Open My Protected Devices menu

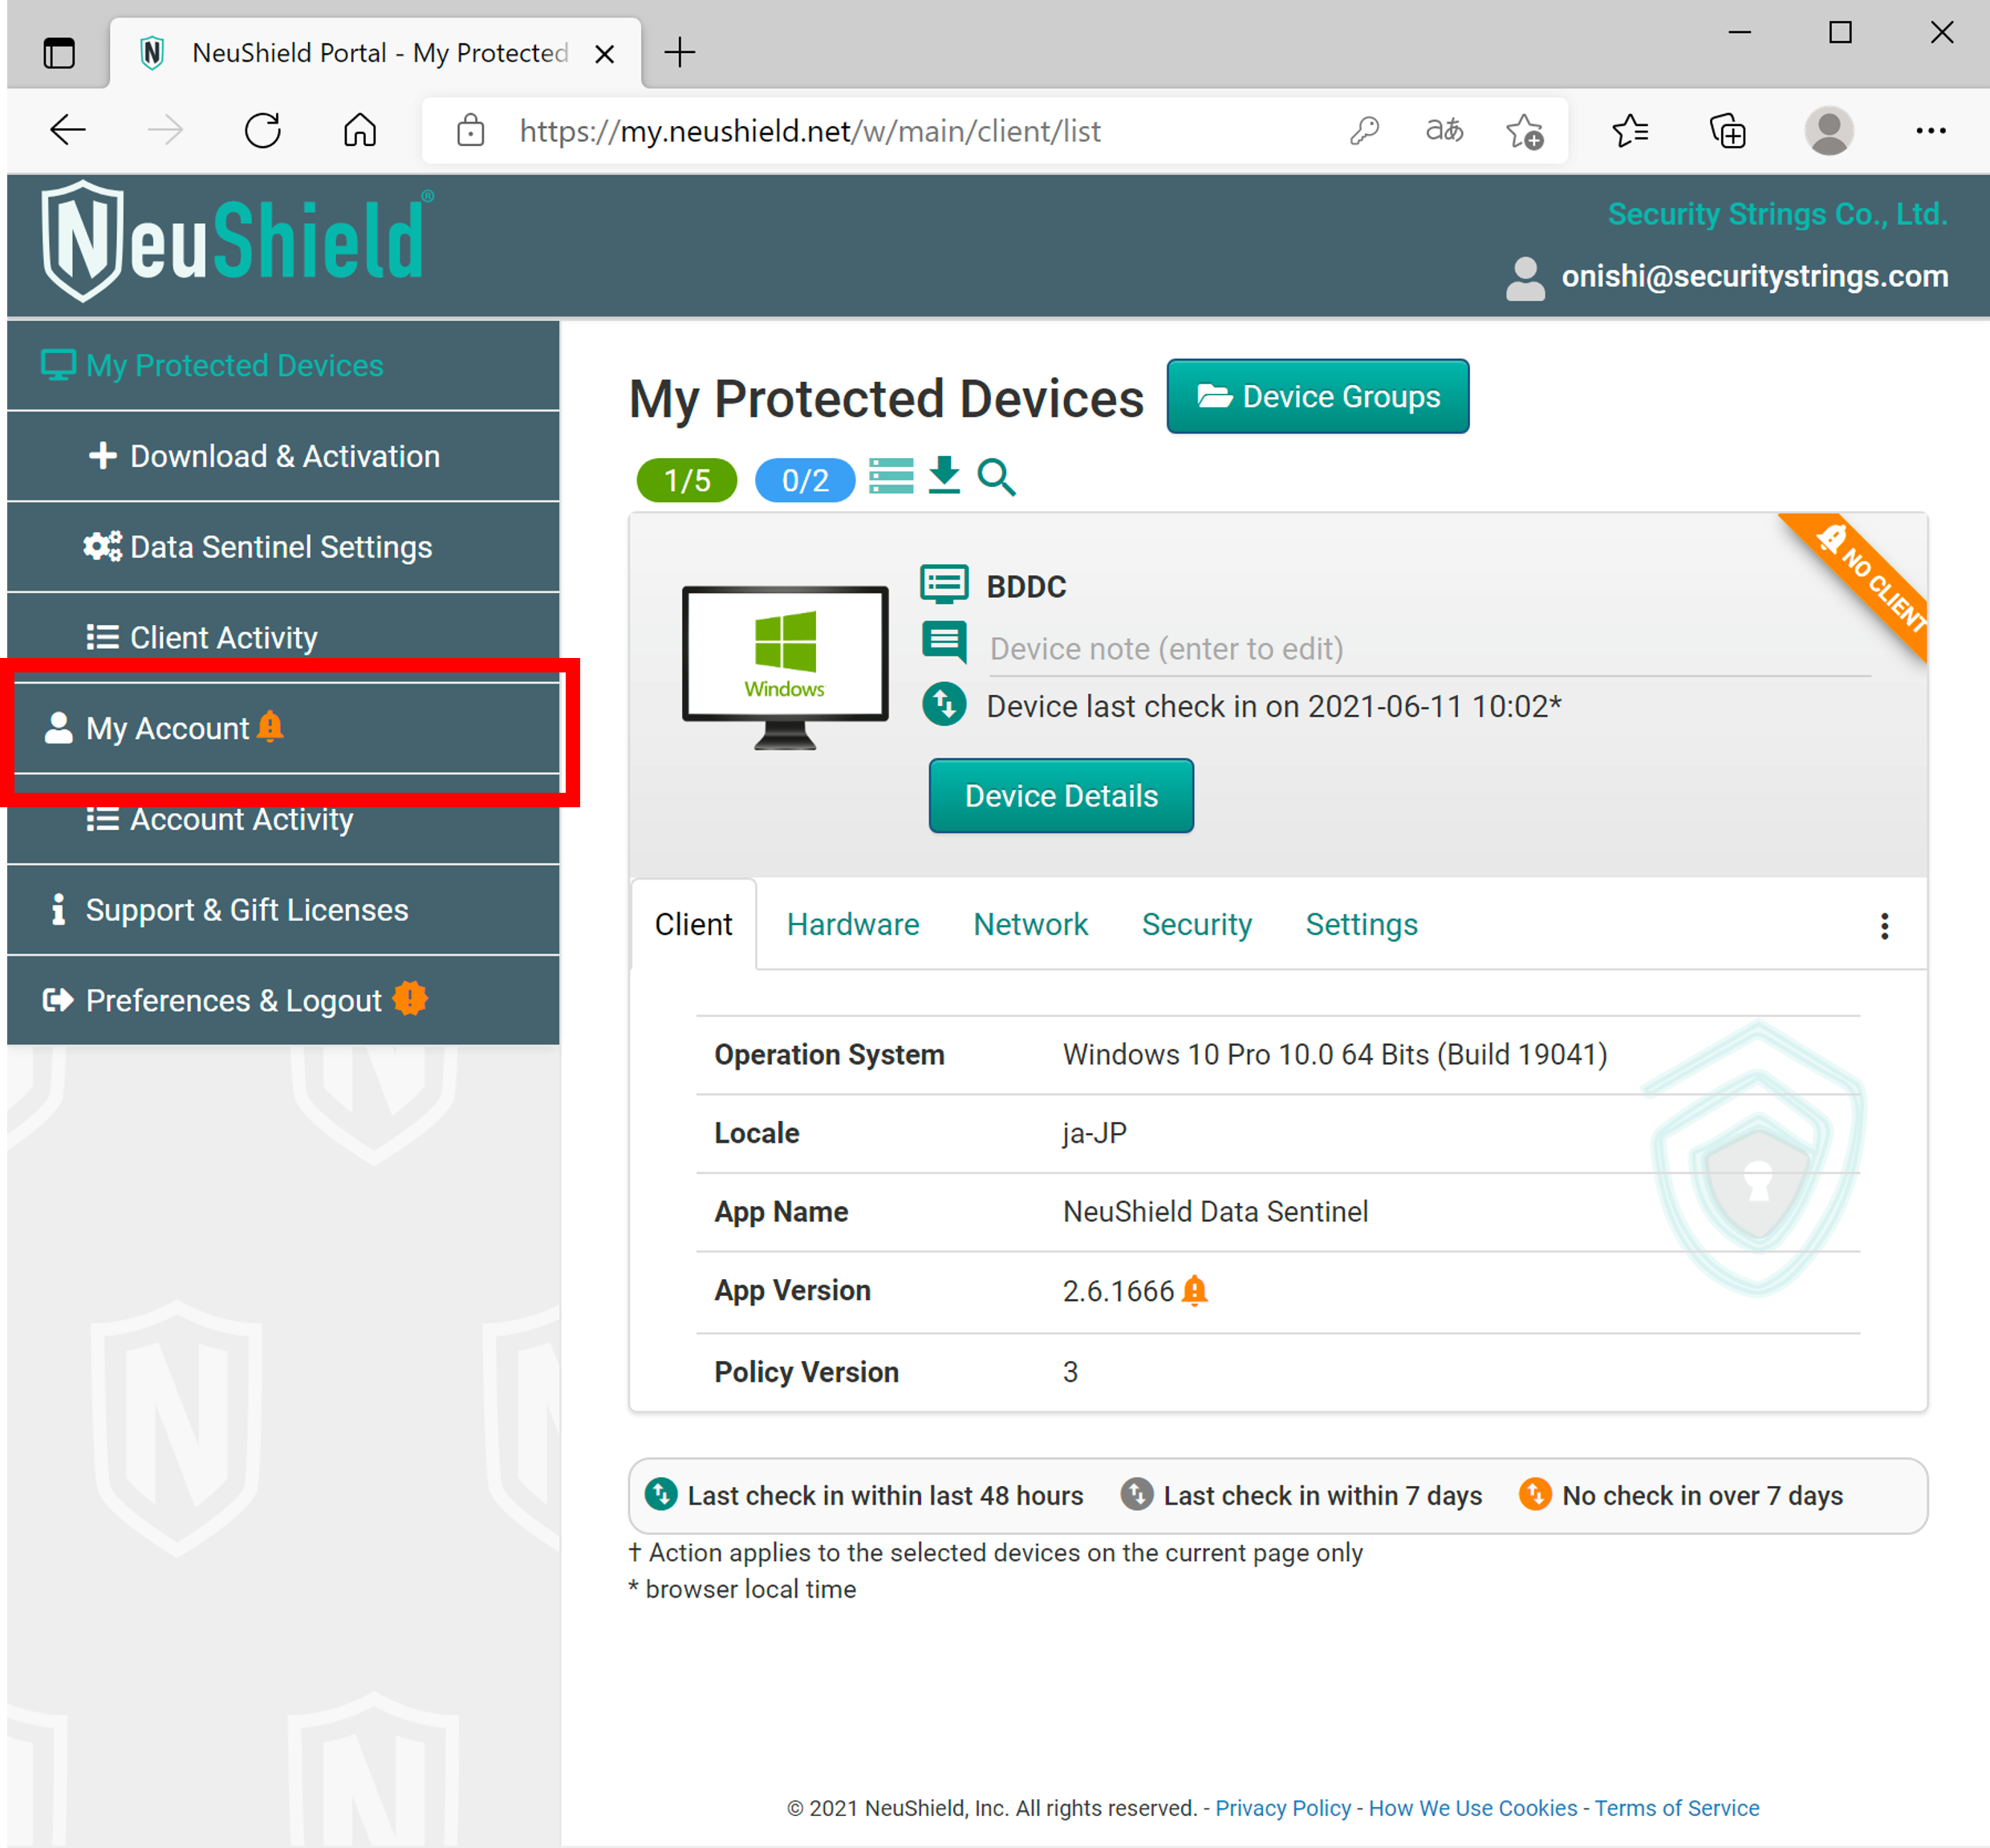tap(283, 365)
